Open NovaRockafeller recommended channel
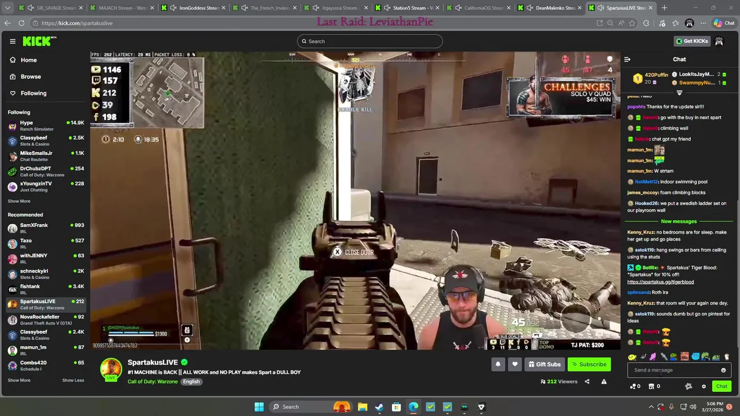740x416 pixels. (45, 320)
